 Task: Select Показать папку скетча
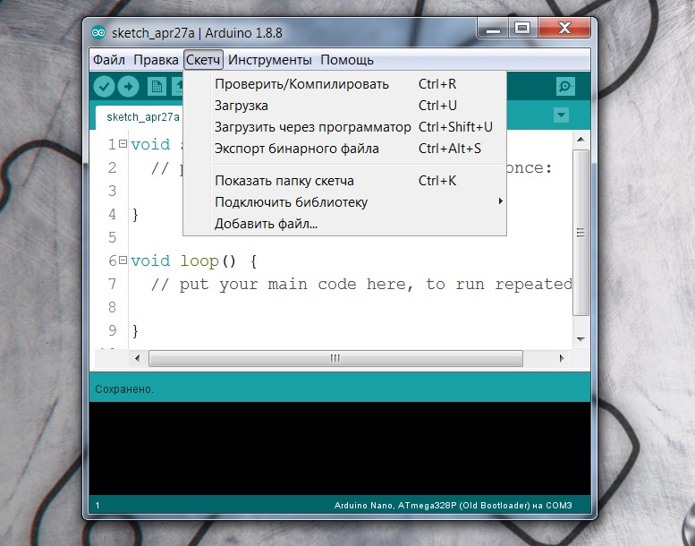point(345,181)
